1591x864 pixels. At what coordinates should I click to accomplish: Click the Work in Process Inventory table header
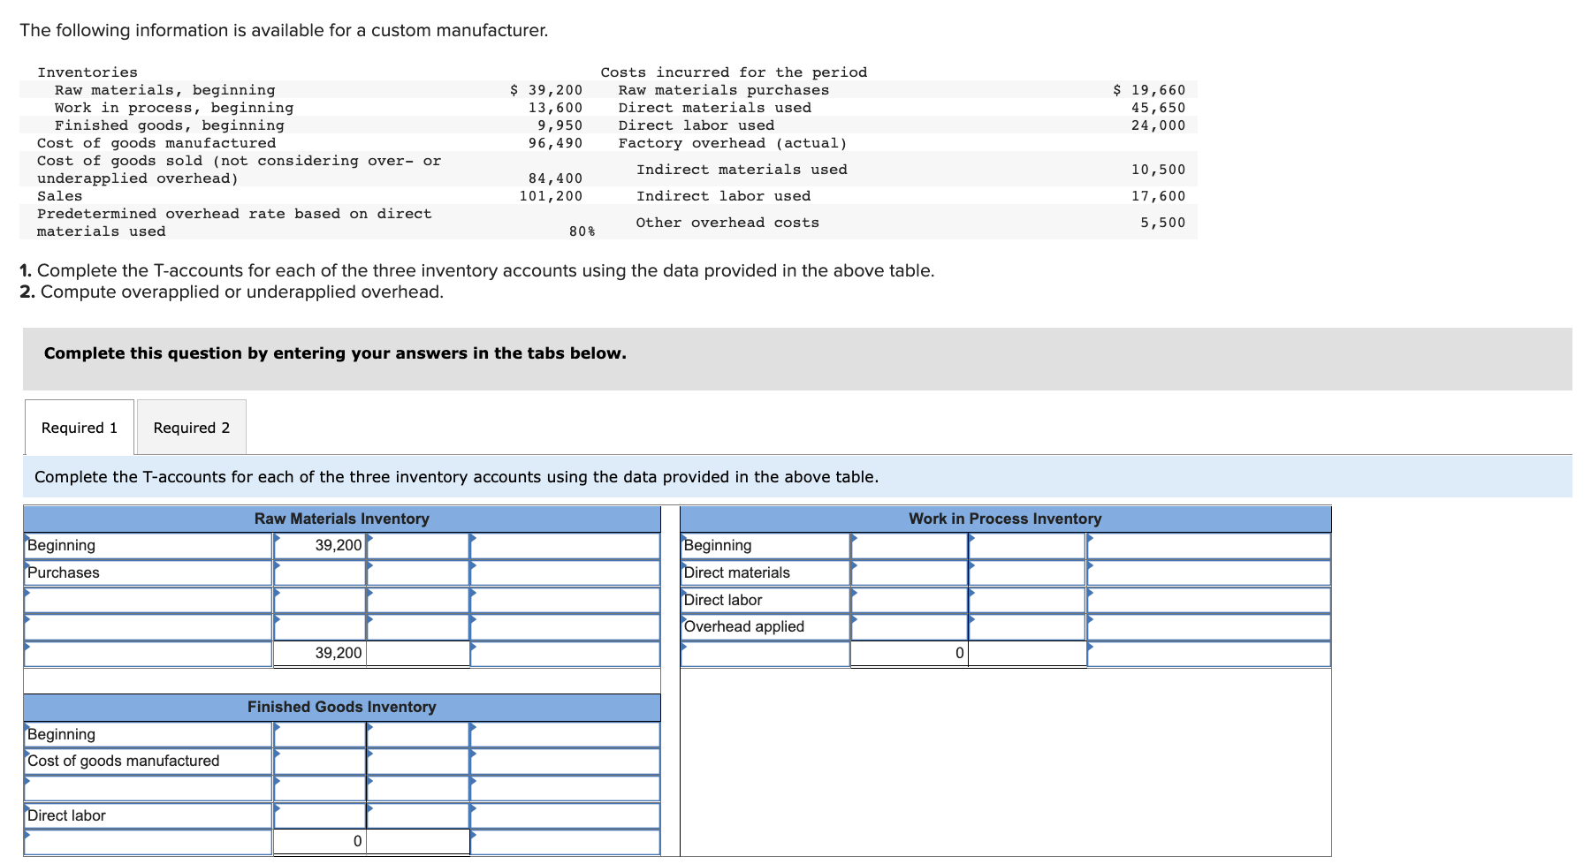tap(1005, 519)
